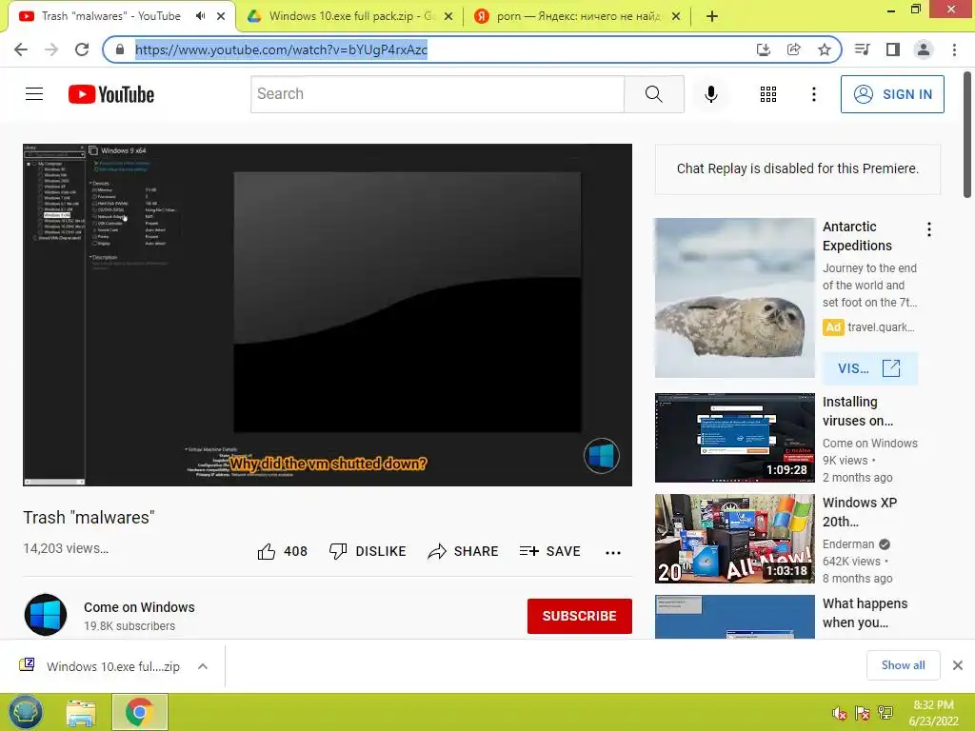Screen dimensions: 975x731
Task: Click the Chrome taskbar icon
Action: coord(140,712)
